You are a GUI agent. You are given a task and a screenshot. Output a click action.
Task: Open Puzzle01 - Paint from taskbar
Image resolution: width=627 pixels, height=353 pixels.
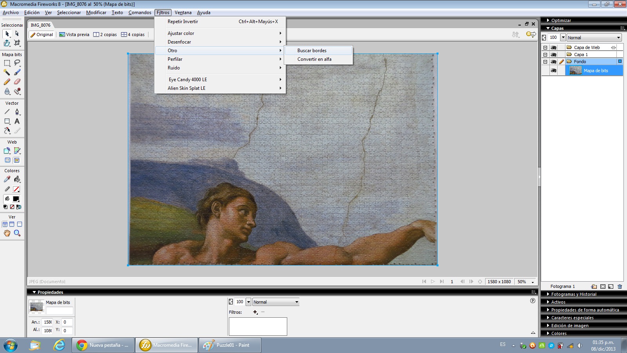[230, 345]
